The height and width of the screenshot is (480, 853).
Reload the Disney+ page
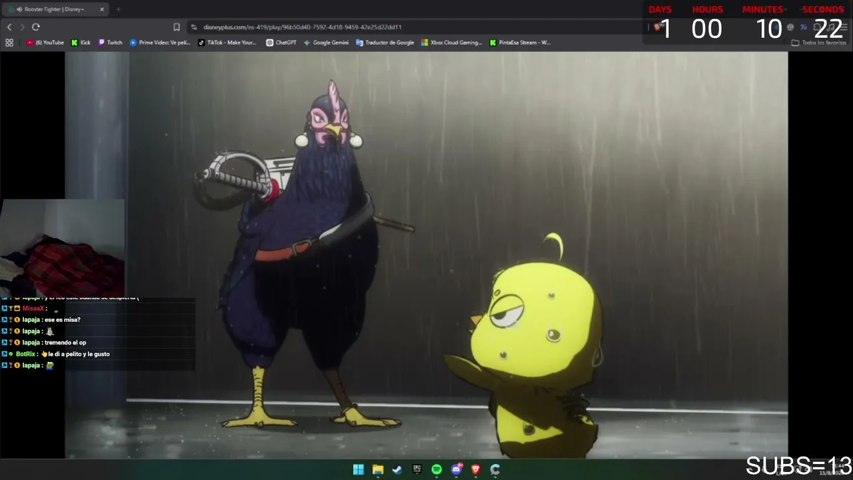(36, 27)
